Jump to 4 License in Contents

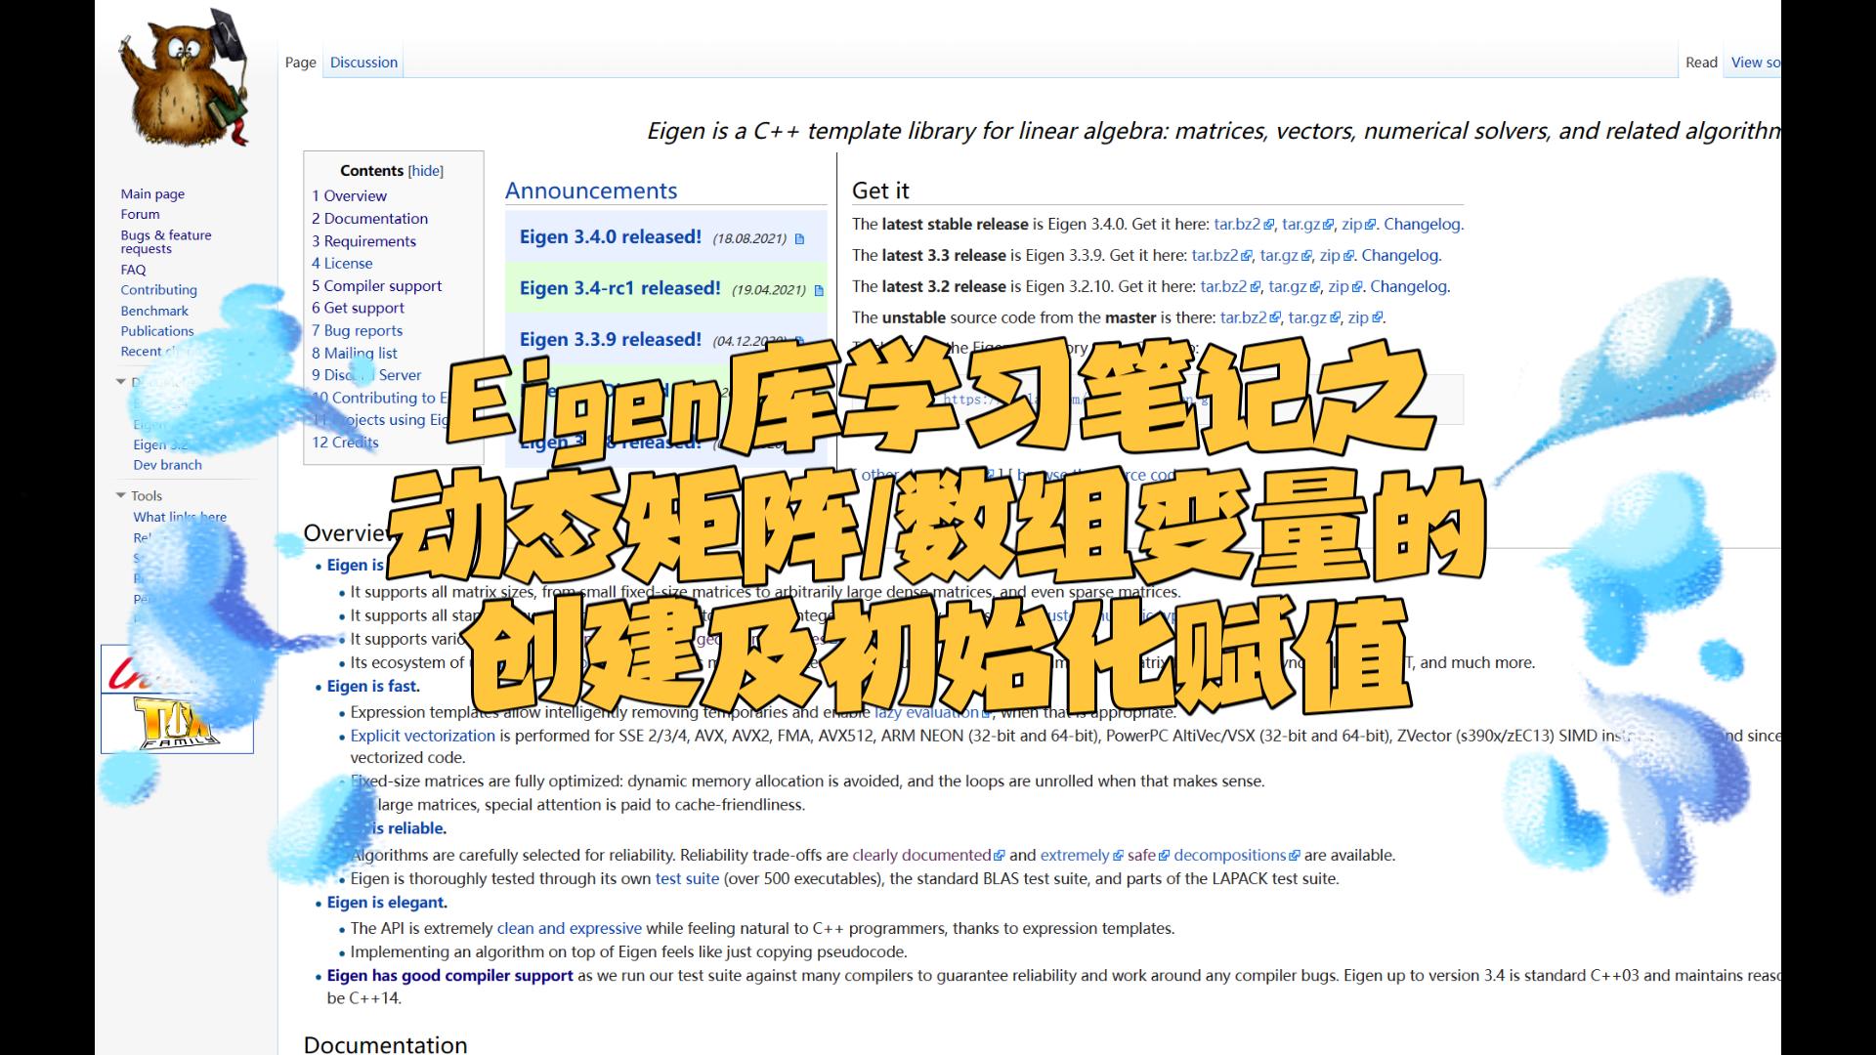click(x=342, y=264)
